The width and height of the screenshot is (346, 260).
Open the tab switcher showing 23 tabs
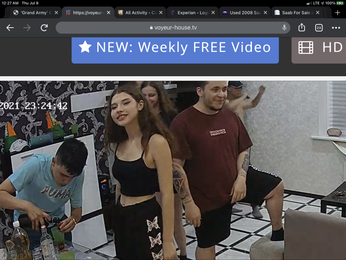[319, 28]
